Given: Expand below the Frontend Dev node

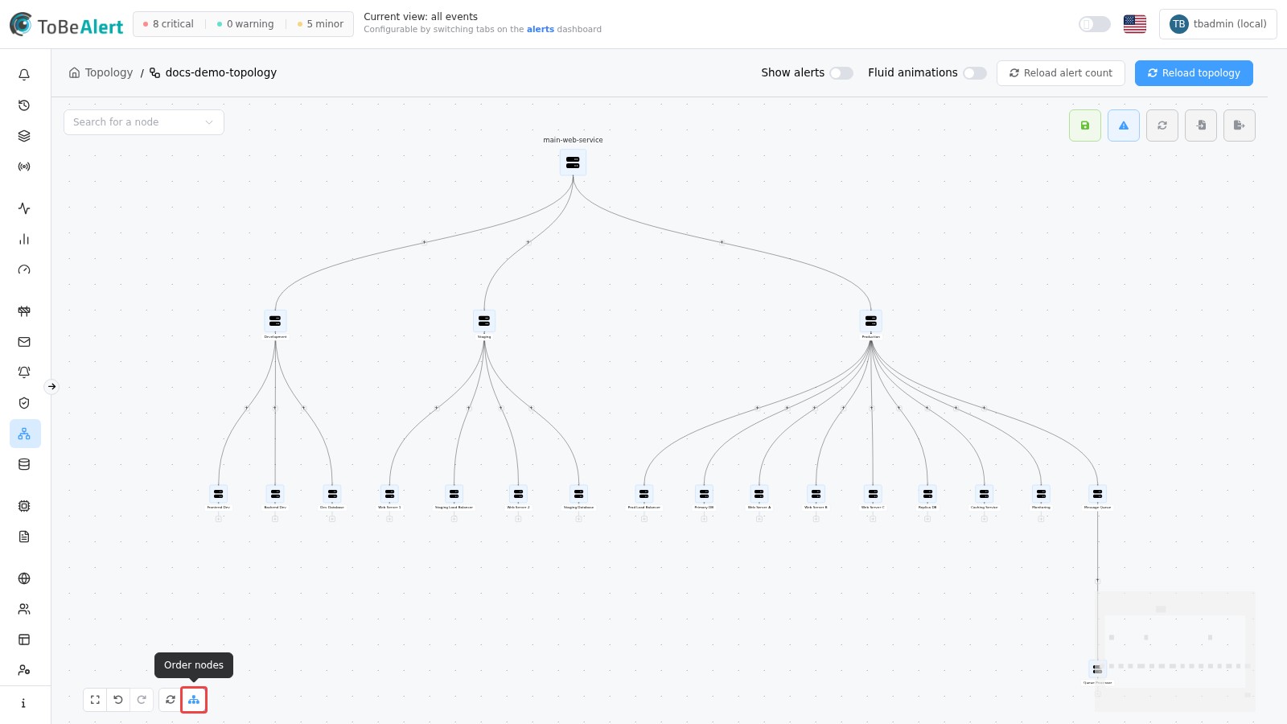Looking at the screenshot, I should (x=219, y=519).
